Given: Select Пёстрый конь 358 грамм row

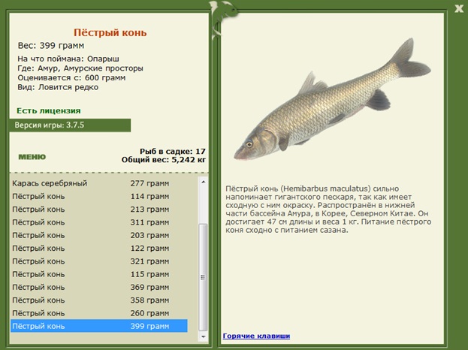Looking at the screenshot, I should 99,300.
